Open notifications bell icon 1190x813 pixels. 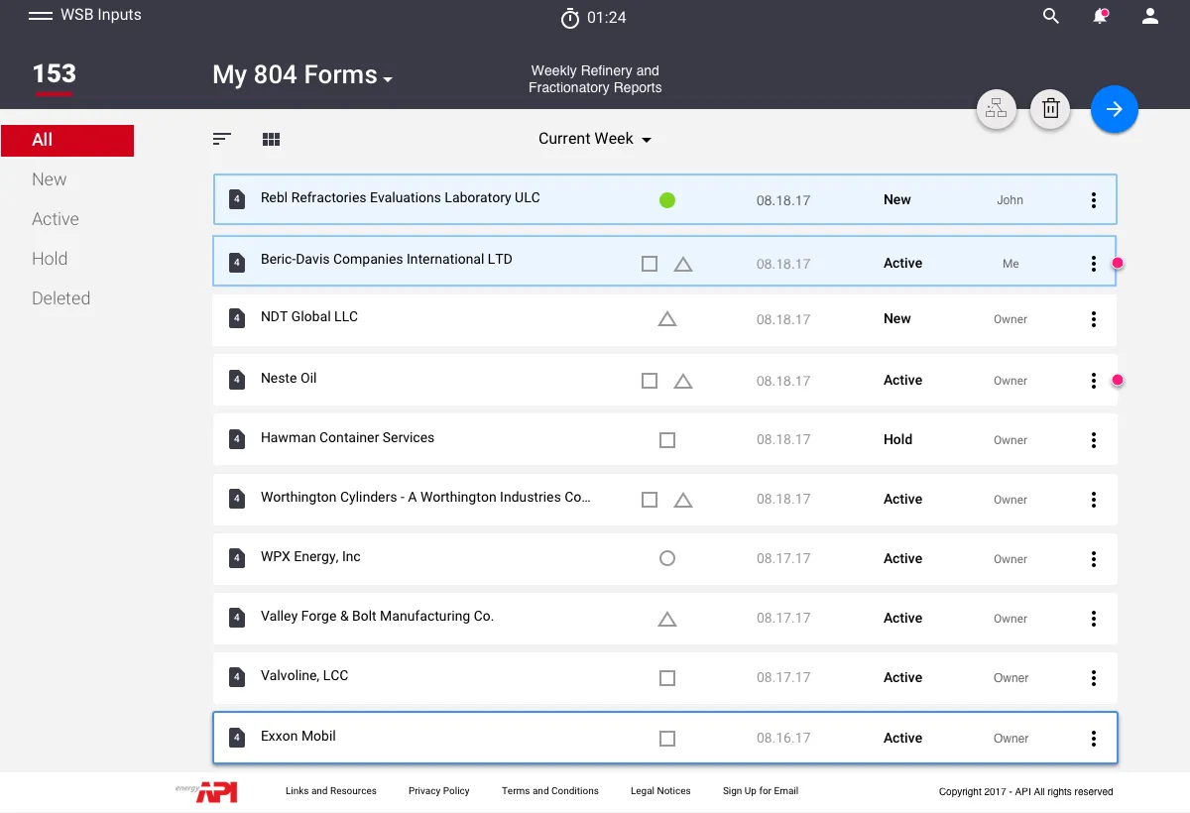coord(1101,16)
